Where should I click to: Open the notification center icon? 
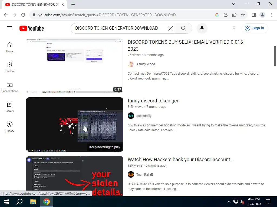(268, 202)
